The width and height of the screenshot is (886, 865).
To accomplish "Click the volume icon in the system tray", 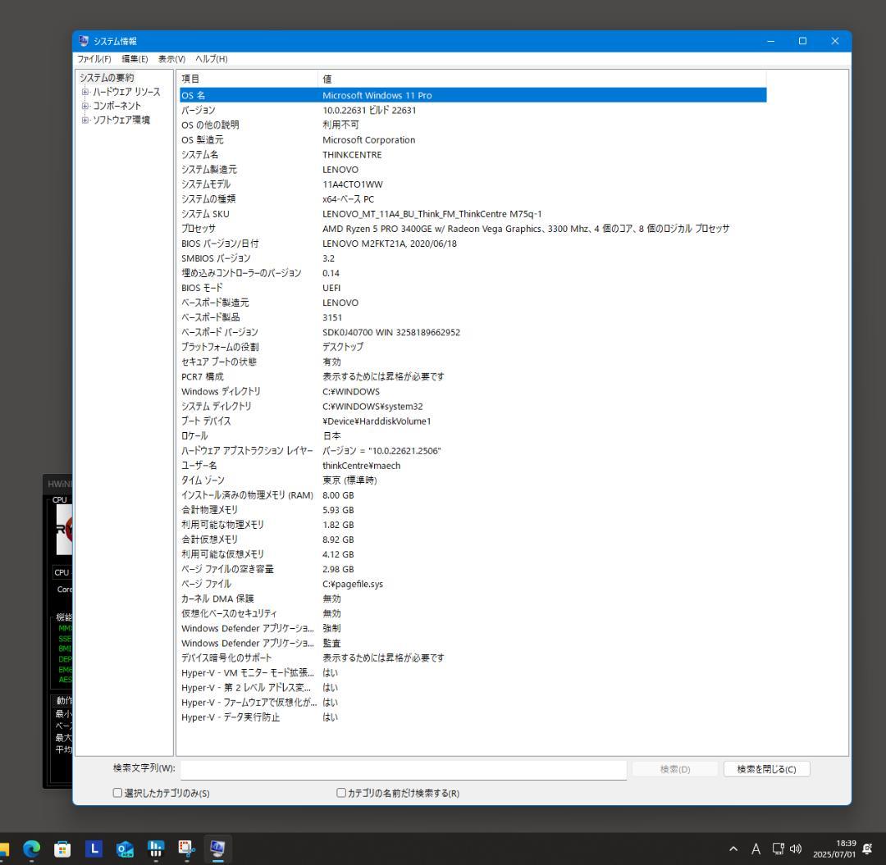I will pyautogui.click(x=796, y=850).
